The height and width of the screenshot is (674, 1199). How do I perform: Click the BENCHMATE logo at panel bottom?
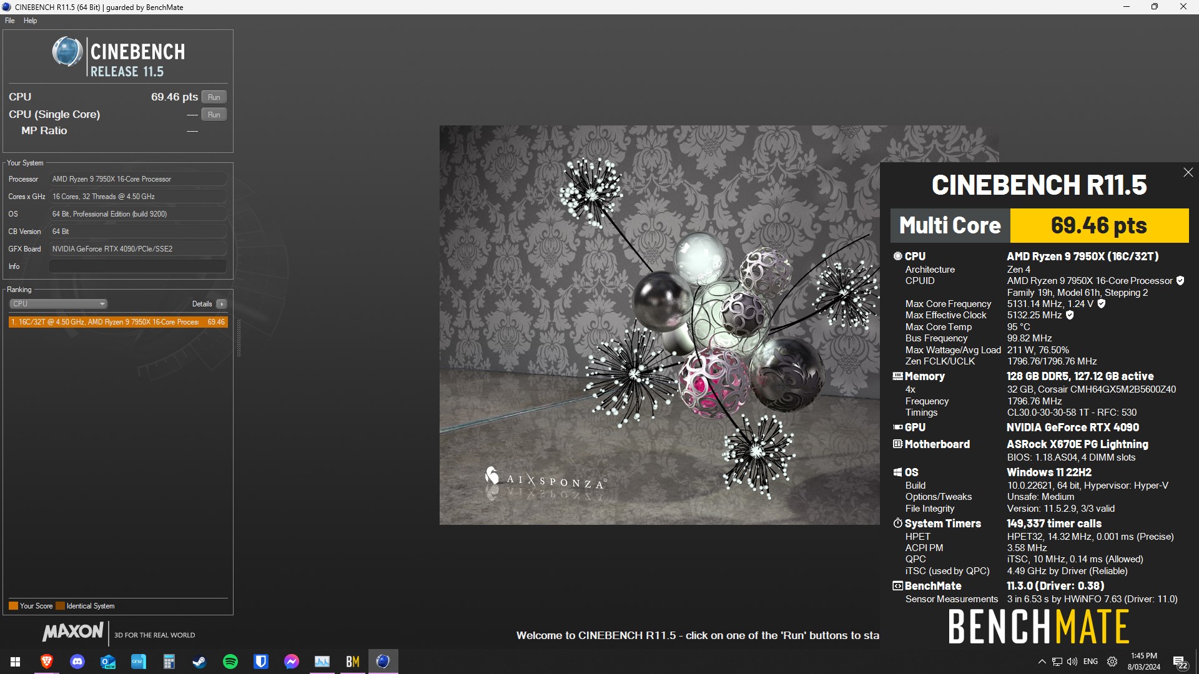point(1039,627)
